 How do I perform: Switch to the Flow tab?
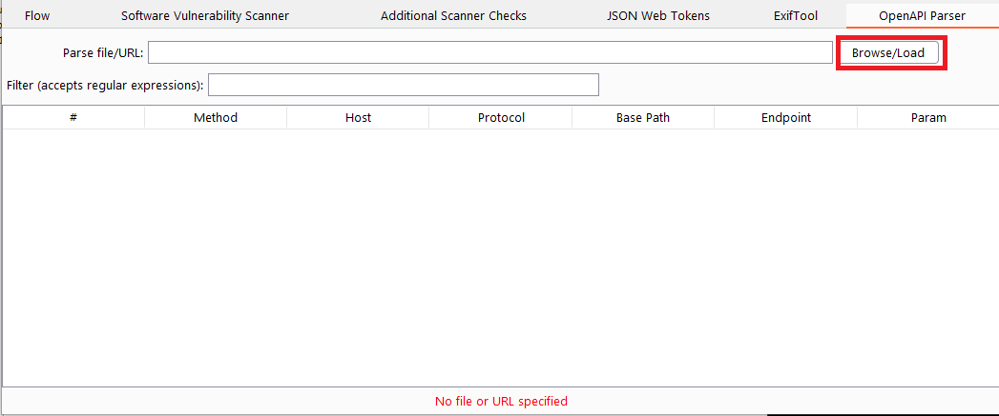coord(37,15)
